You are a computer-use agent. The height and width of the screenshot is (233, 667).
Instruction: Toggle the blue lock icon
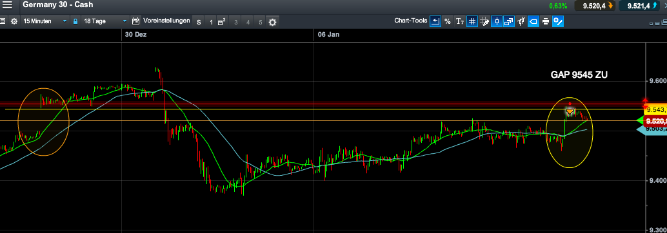pos(75,21)
